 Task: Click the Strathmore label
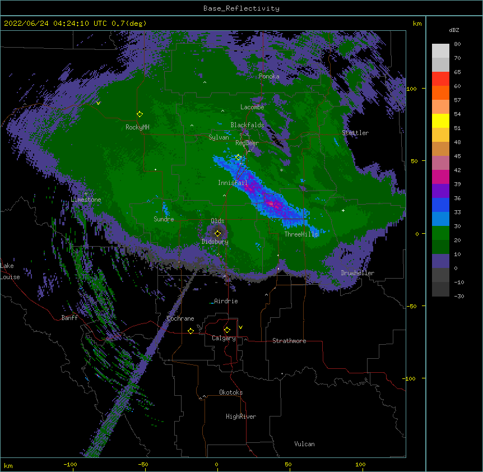pyautogui.click(x=289, y=341)
